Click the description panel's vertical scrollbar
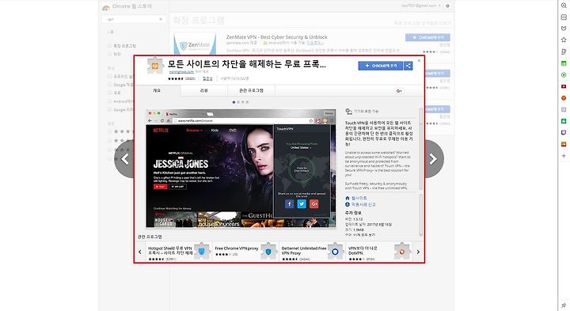Screen dimensions: 570x311 (x=421, y=149)
